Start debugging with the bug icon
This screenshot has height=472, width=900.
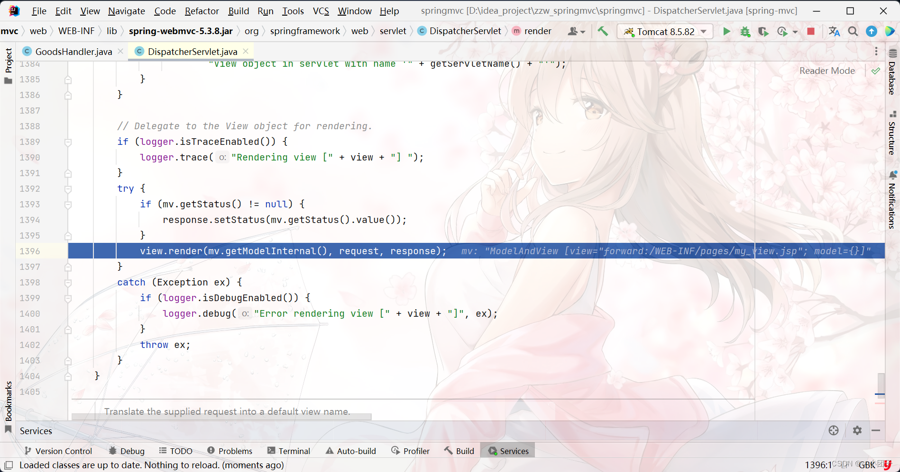coord(745,31)
